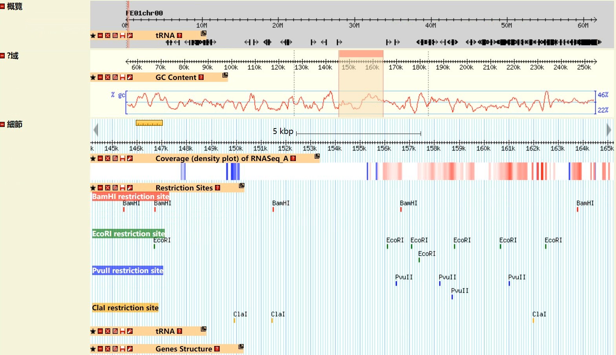Viewport: 616px width, 355px height.
Task: Open help icon next to Genes Structure
Action: (217, 349)
